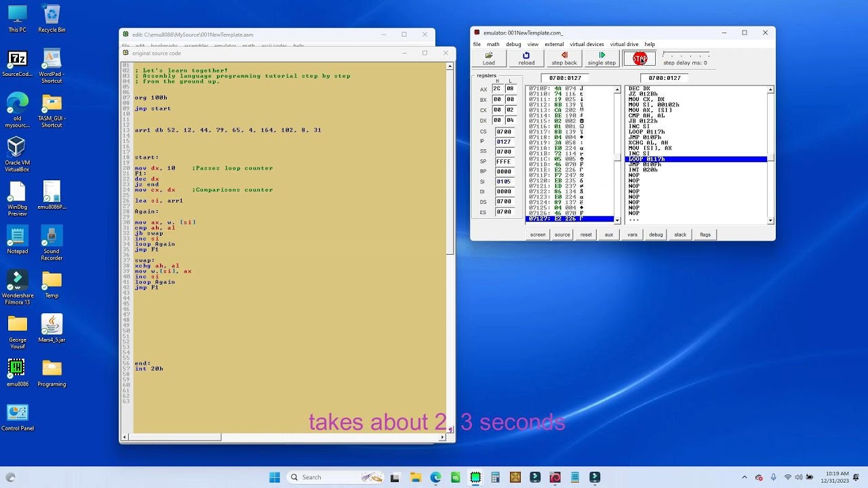This screenshot has height=488, width=868.
Task: Click the aux button at emulator bottom
Action: click(x=609, y=235)
